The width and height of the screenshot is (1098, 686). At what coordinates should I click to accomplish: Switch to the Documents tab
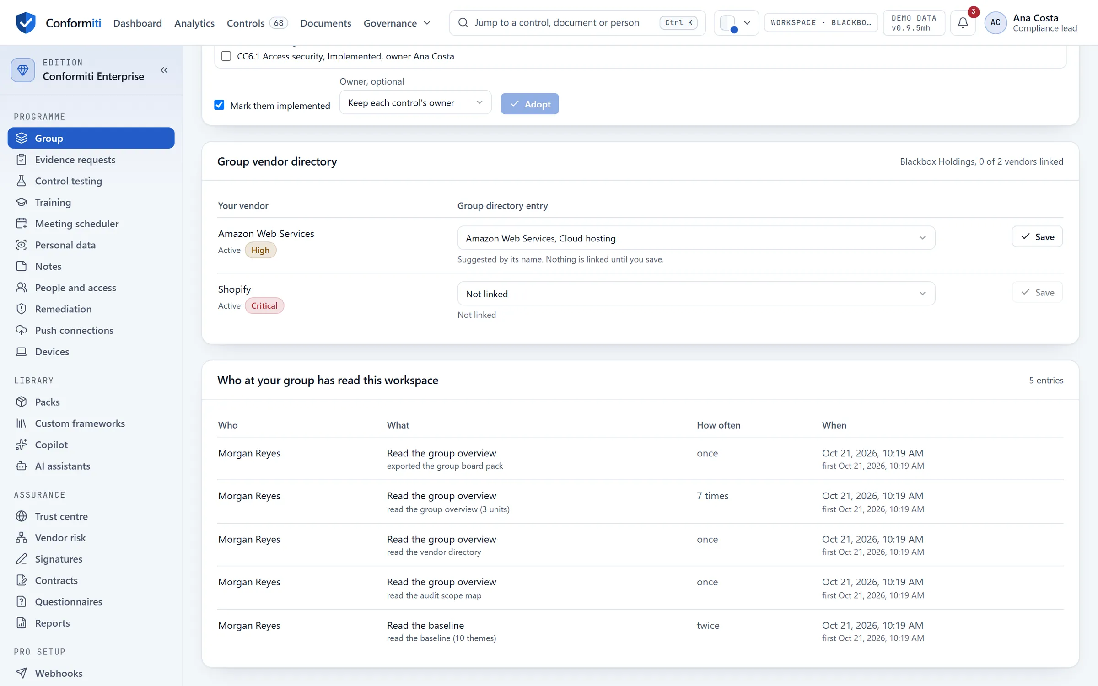326,23
